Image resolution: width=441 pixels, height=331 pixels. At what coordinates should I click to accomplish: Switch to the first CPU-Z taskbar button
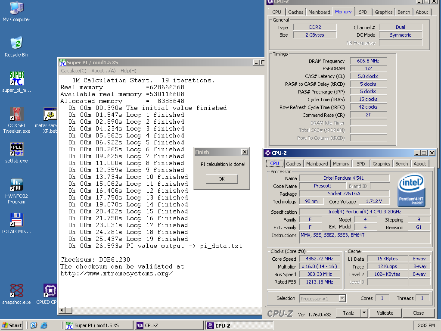(x=169, y=325)
